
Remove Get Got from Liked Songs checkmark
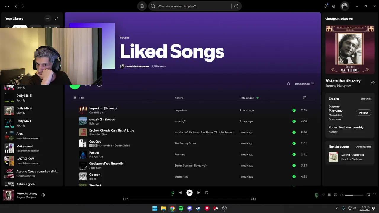tap(294, 143)
